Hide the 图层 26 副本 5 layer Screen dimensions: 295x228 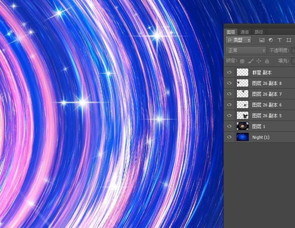[229, 115]
